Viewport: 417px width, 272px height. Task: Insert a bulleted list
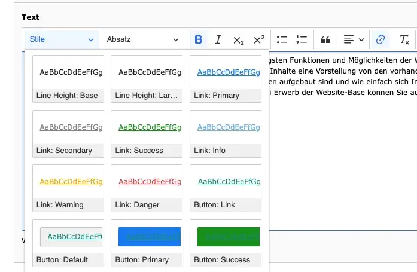(x=282, y=40)
